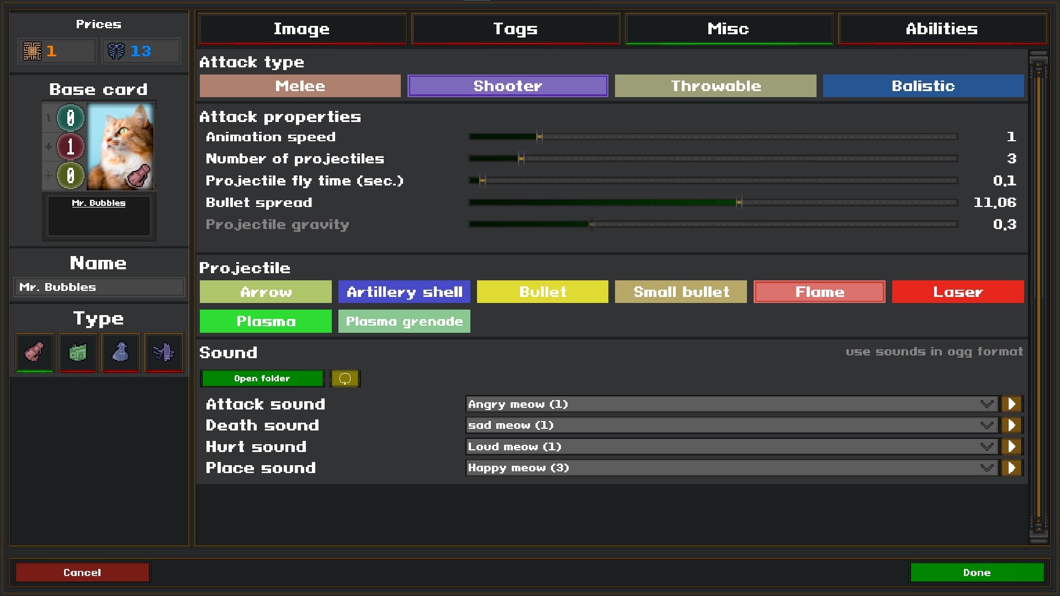
Task: Click the blue brain price icon
Action: [x=116, y=51]
